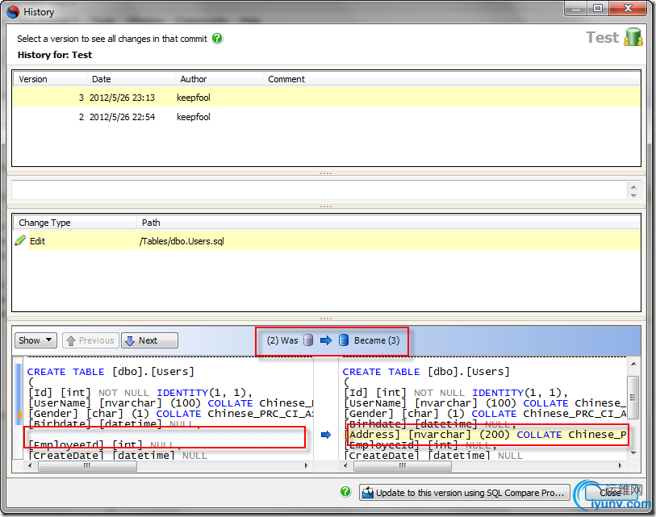Maximize the History window
Viewport: 656px width, 517px height.
click(x=598, y=8)
